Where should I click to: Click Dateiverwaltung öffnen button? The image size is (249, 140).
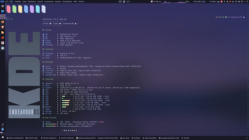(x=86, y=138)
